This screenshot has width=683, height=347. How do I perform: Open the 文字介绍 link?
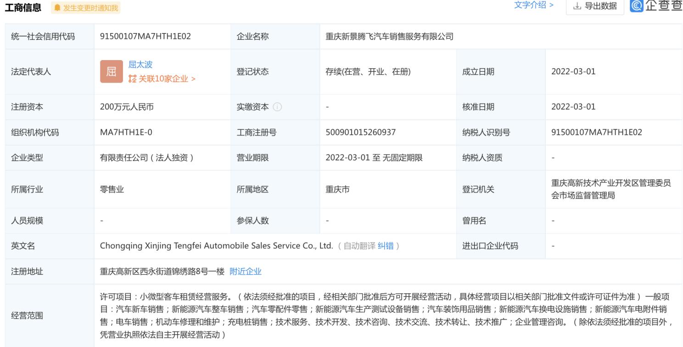point(534,6)
